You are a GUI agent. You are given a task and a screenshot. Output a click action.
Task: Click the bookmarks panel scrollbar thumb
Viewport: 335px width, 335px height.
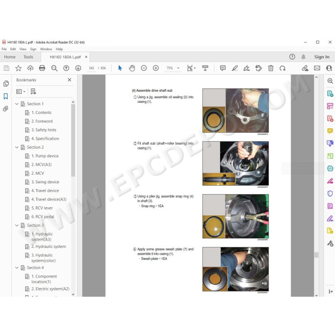(73, 140)
